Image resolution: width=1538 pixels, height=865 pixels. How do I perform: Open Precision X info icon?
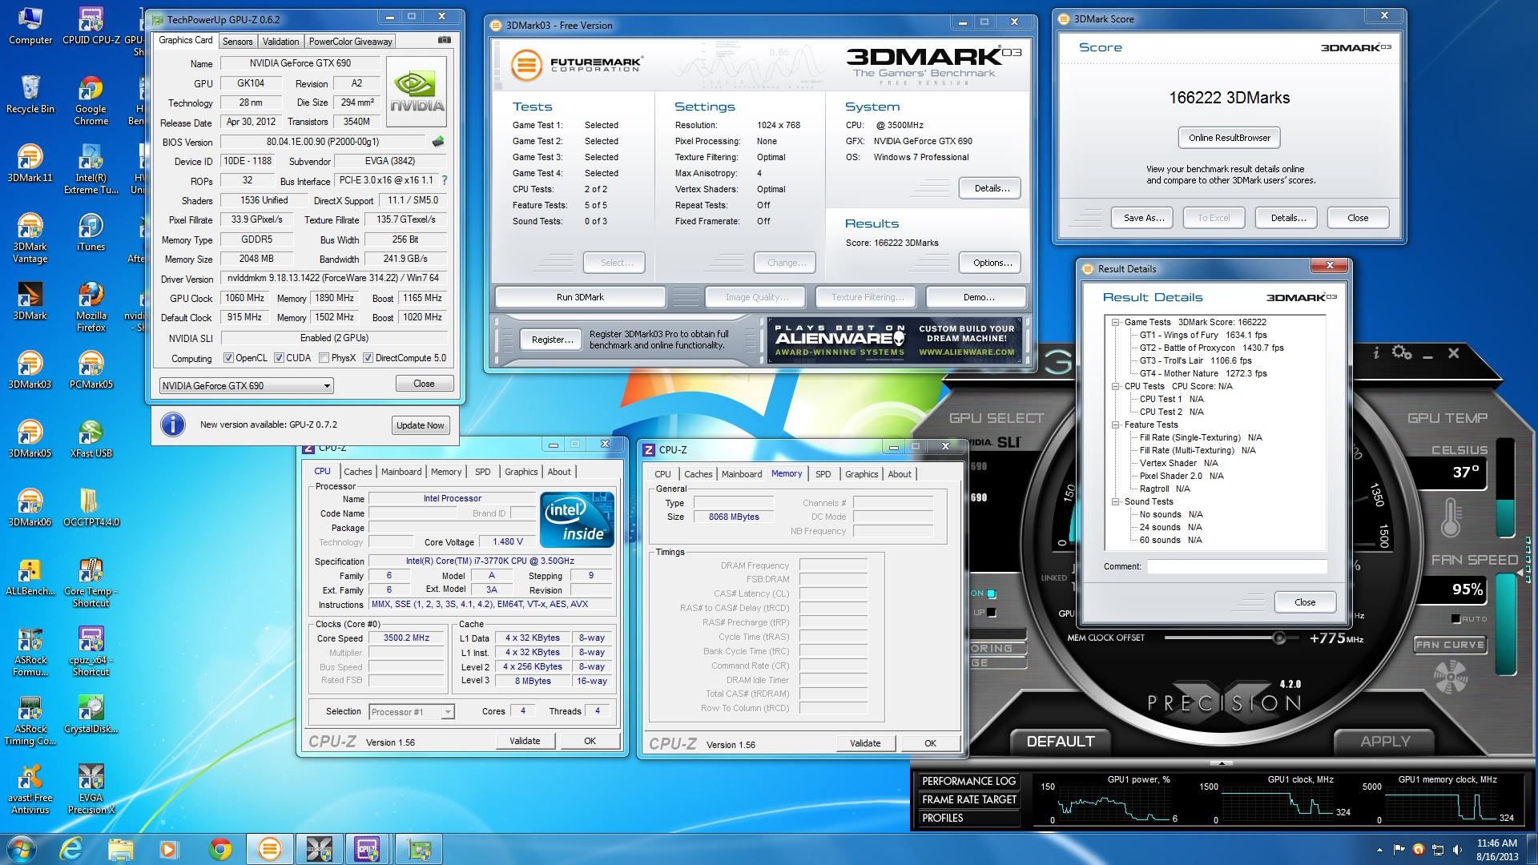coord(1376,352)
